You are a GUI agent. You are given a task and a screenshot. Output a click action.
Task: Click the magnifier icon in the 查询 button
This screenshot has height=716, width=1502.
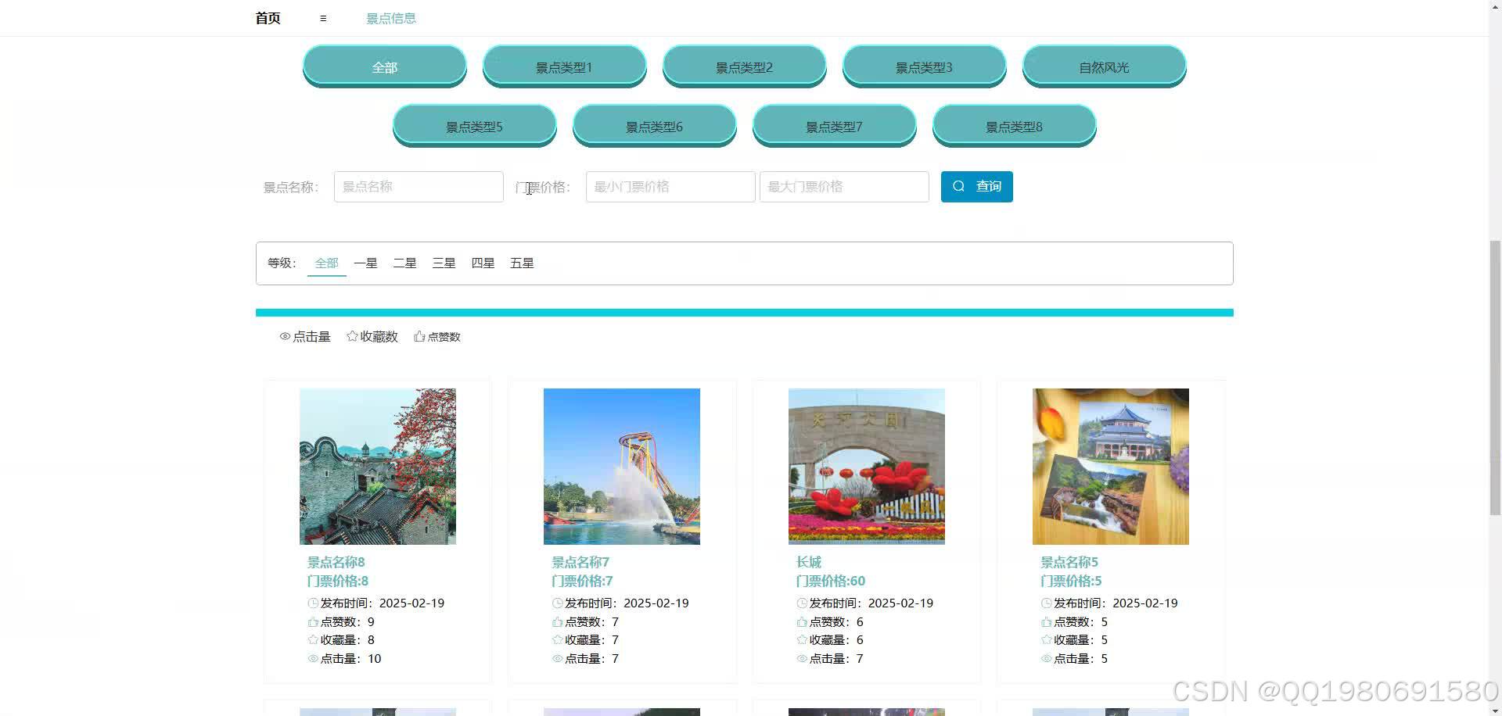point(959,186)
